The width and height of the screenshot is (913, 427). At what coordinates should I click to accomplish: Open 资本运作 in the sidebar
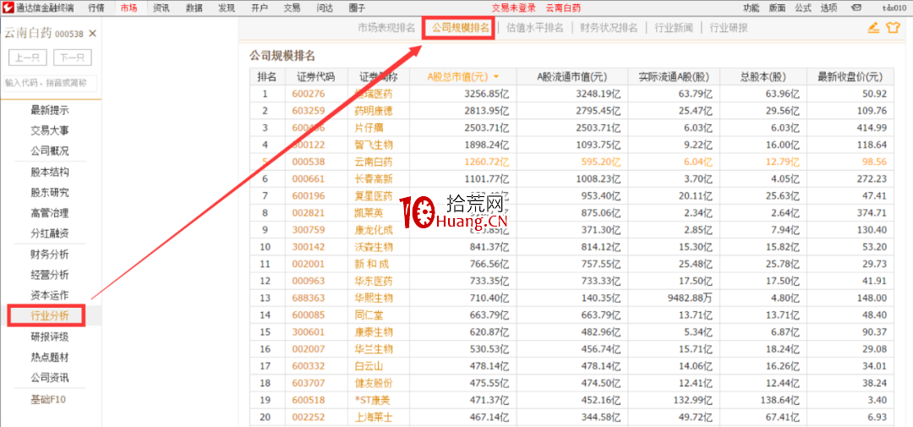(x=50, y=295)
